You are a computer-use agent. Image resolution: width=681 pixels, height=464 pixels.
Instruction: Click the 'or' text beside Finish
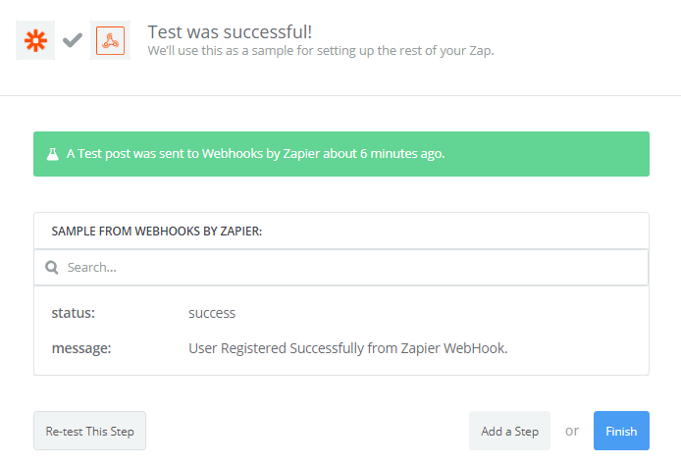click(x=572, y=431)
